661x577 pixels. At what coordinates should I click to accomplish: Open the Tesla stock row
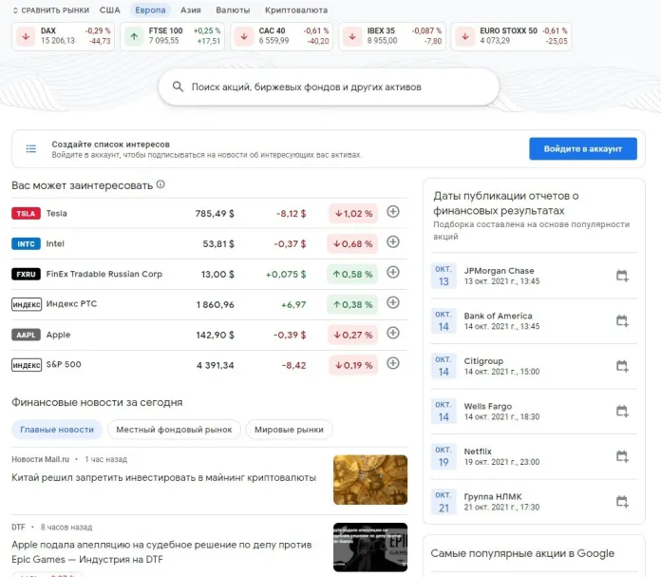209,214
